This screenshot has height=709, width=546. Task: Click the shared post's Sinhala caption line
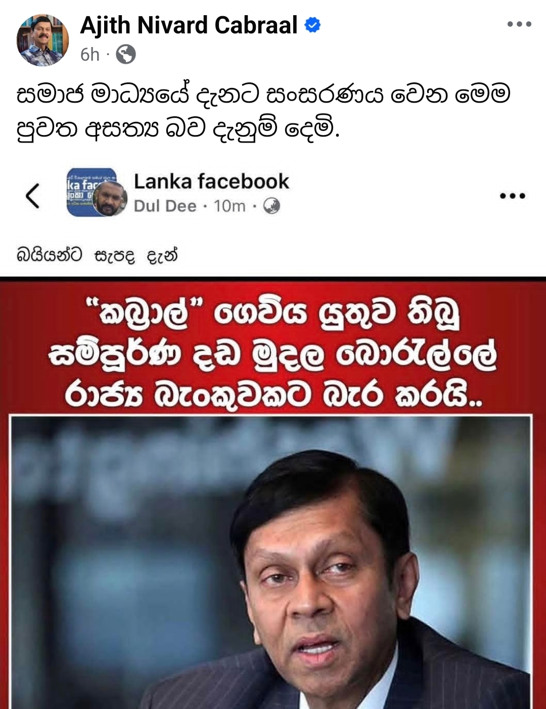97,255
